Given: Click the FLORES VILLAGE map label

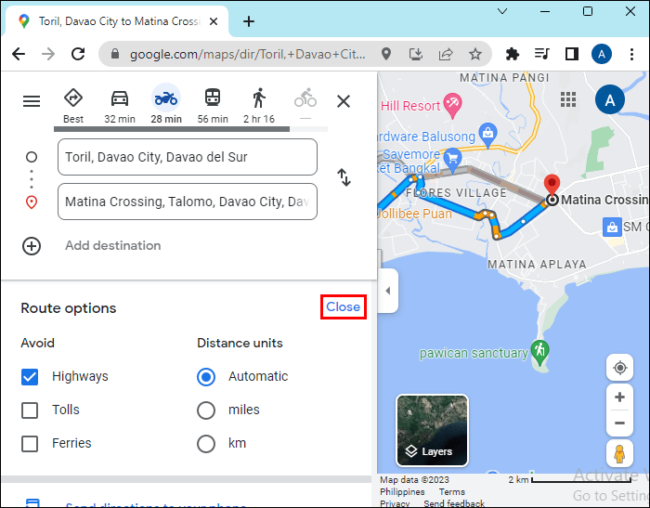Looking at the screenshot, I should (x=456, y=193).
